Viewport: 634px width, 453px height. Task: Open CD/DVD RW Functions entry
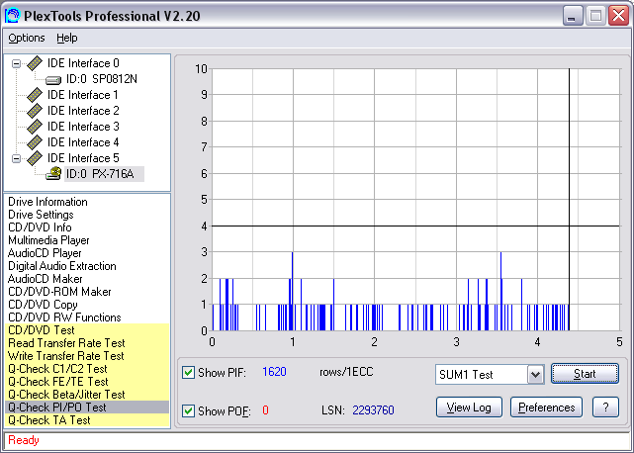tap(64, 317)
